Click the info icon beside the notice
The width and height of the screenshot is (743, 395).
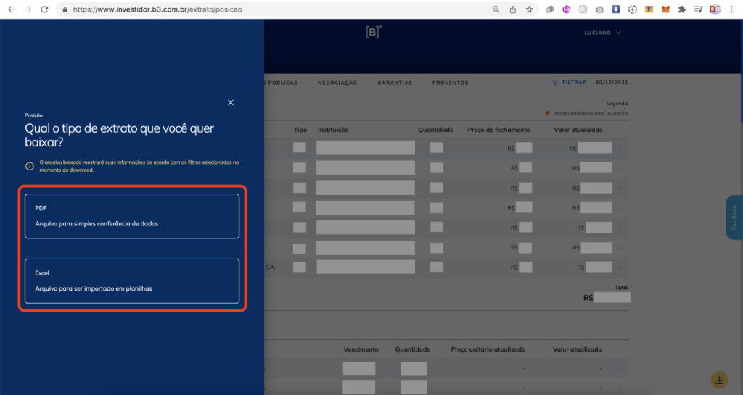click(29, 166)
